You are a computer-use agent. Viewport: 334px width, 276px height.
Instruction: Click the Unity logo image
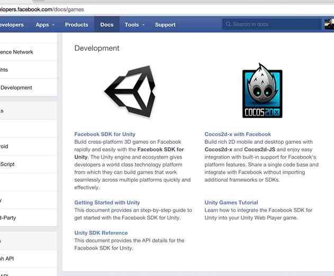(130, 91)
